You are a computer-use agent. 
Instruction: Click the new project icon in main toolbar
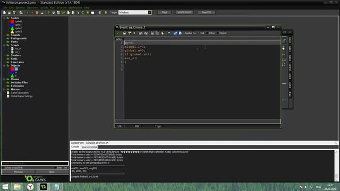coord(4,12)
